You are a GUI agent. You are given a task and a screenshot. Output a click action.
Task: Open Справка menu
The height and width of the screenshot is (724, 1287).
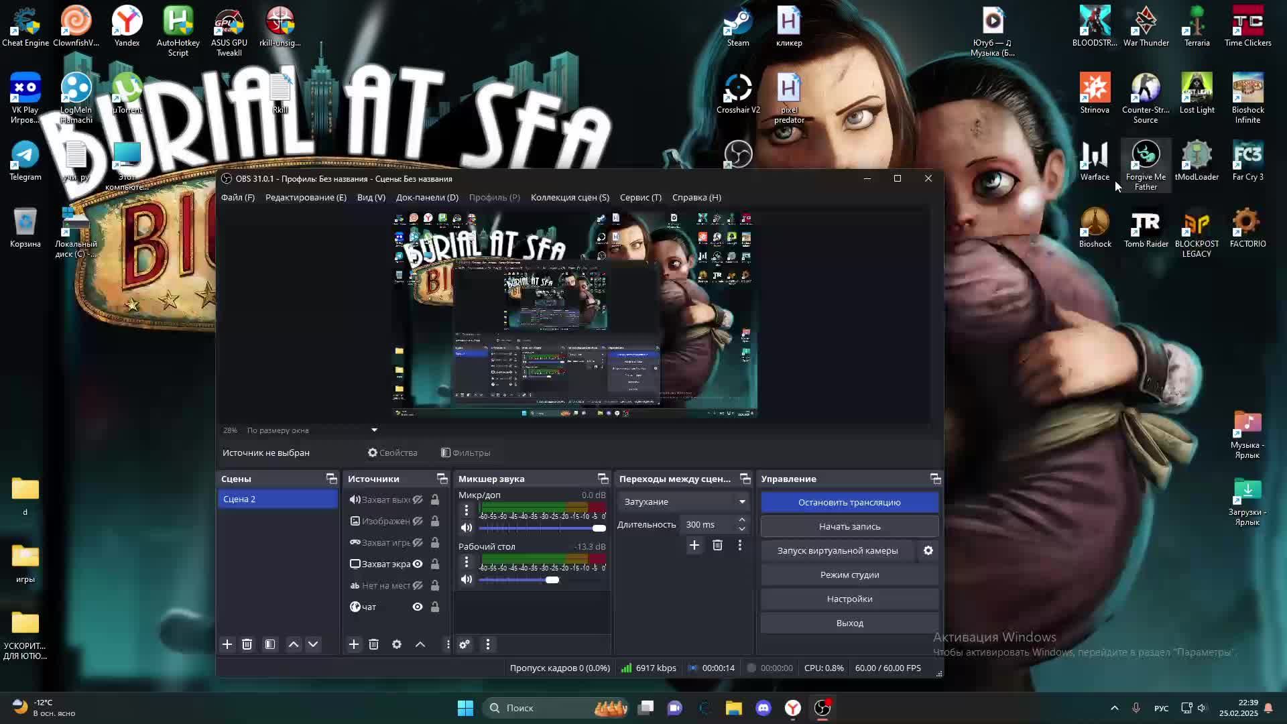coord(696,197)
